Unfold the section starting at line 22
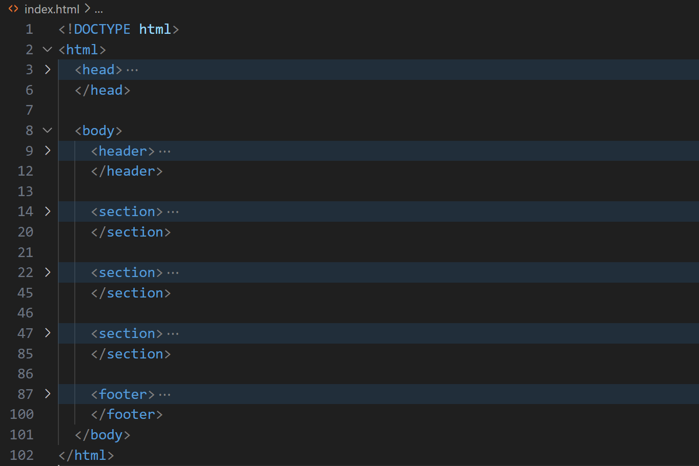The width and height of the screenshot is (699, 466). coord(48,272)
